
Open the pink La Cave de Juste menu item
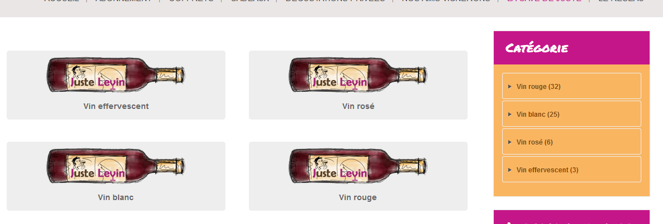coord(544,1)
